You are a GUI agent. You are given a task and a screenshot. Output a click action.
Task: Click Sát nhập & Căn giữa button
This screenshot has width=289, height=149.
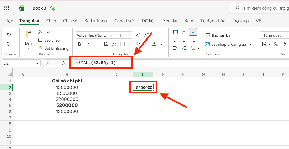228,44
